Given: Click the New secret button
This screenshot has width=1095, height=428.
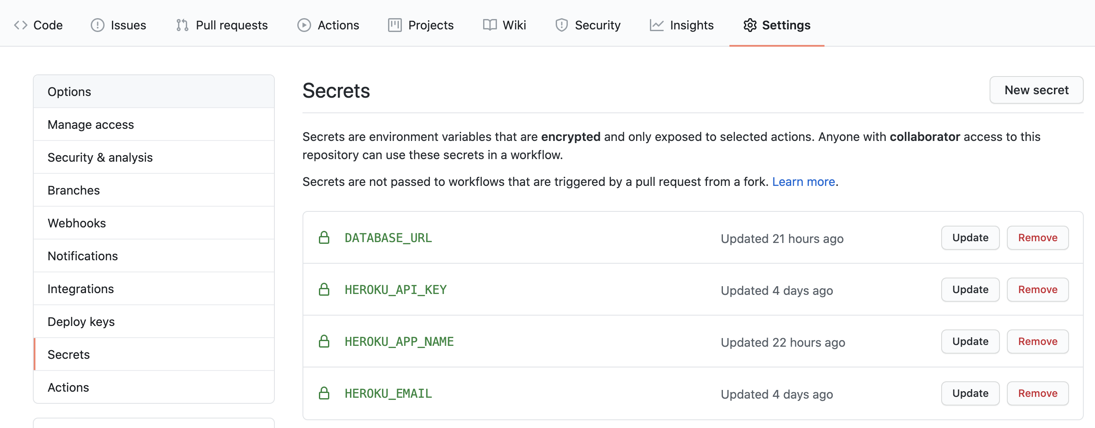Looking at the screenshot, I should (1036, 90).
